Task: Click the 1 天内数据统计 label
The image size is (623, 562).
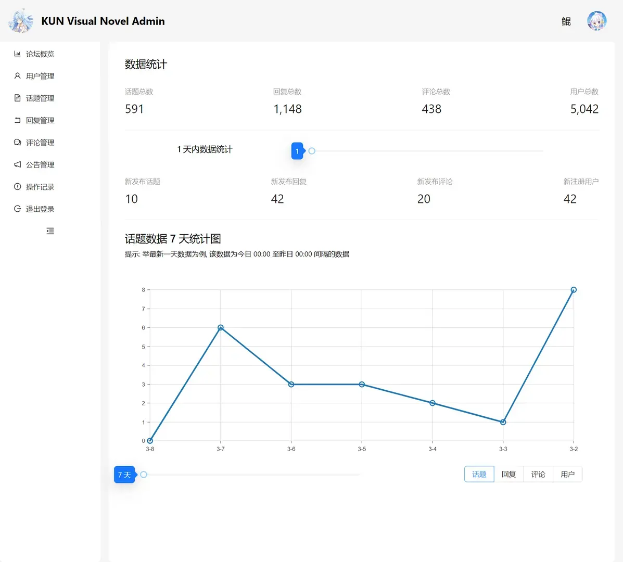Action: pyautogui.click(x=205, y=149)
